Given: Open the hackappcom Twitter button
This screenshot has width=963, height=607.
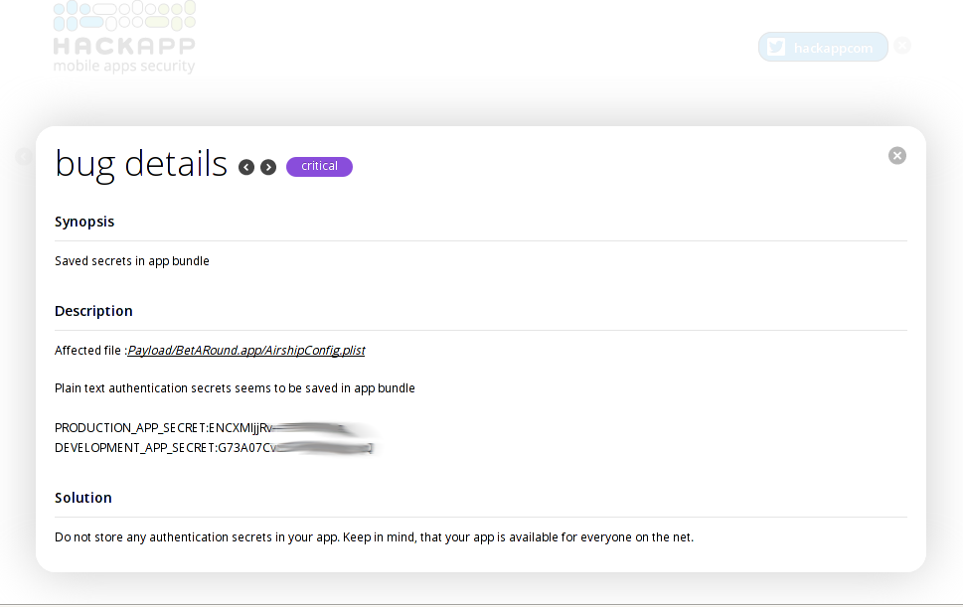Looking at the screenshot, I should [823, 48].
